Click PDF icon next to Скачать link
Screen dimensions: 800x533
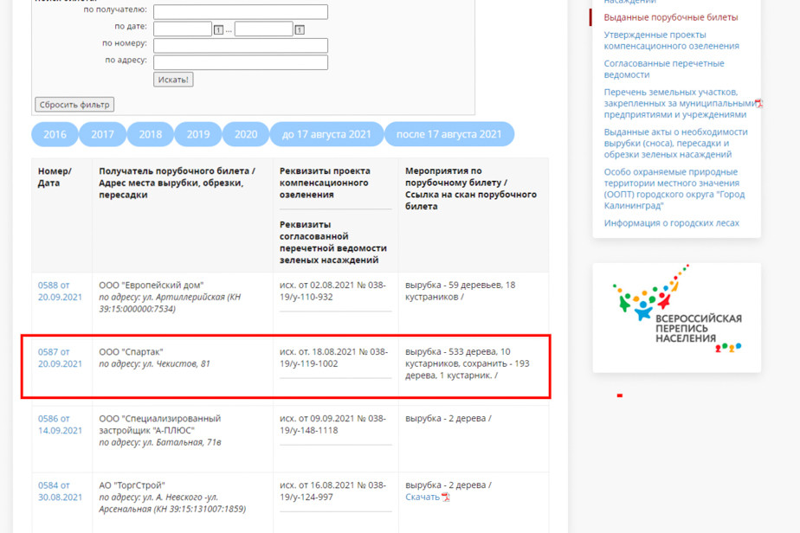(446, 498)
